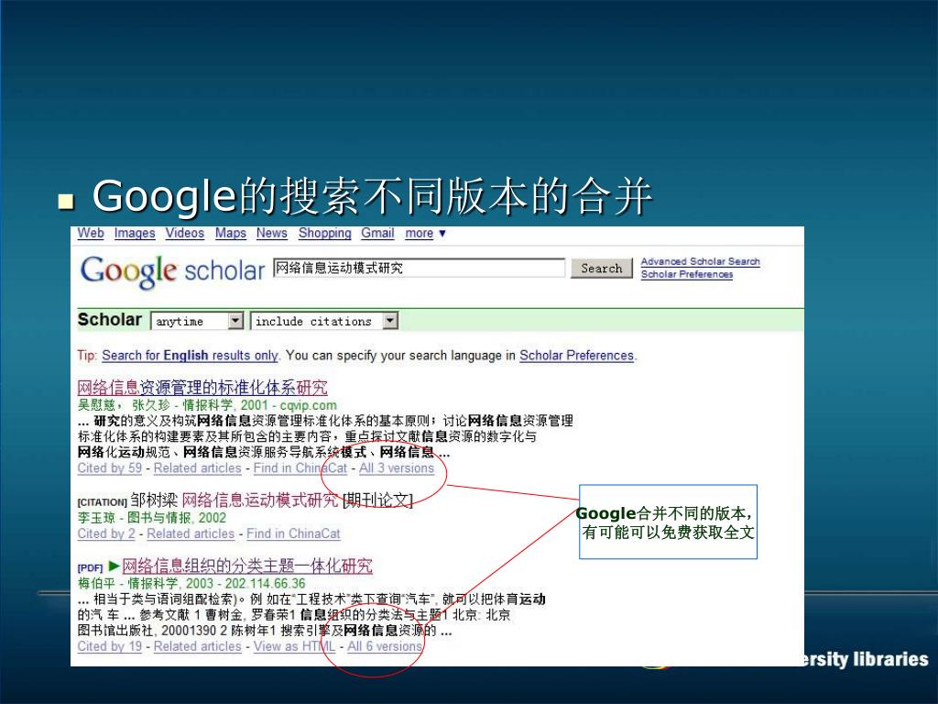Image resolution: width=938 pixels, height=704 pixels.
Task: Open citation 网络信息运动模式研究
Action: click(x=259, y=500)
